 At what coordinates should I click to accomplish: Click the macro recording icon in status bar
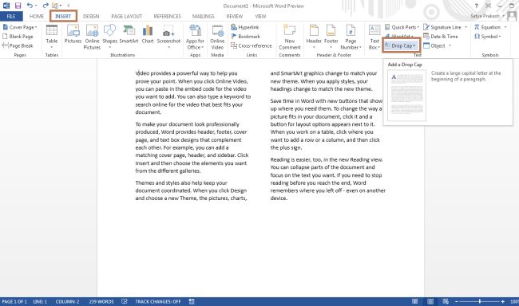[x=192, y=301]
